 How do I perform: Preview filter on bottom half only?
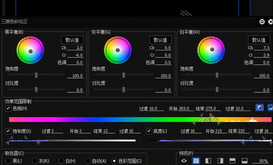click(245, 161)
